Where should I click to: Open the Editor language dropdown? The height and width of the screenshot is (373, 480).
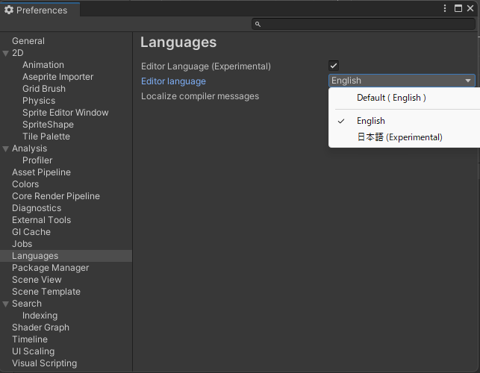click(x=402, y=81)
